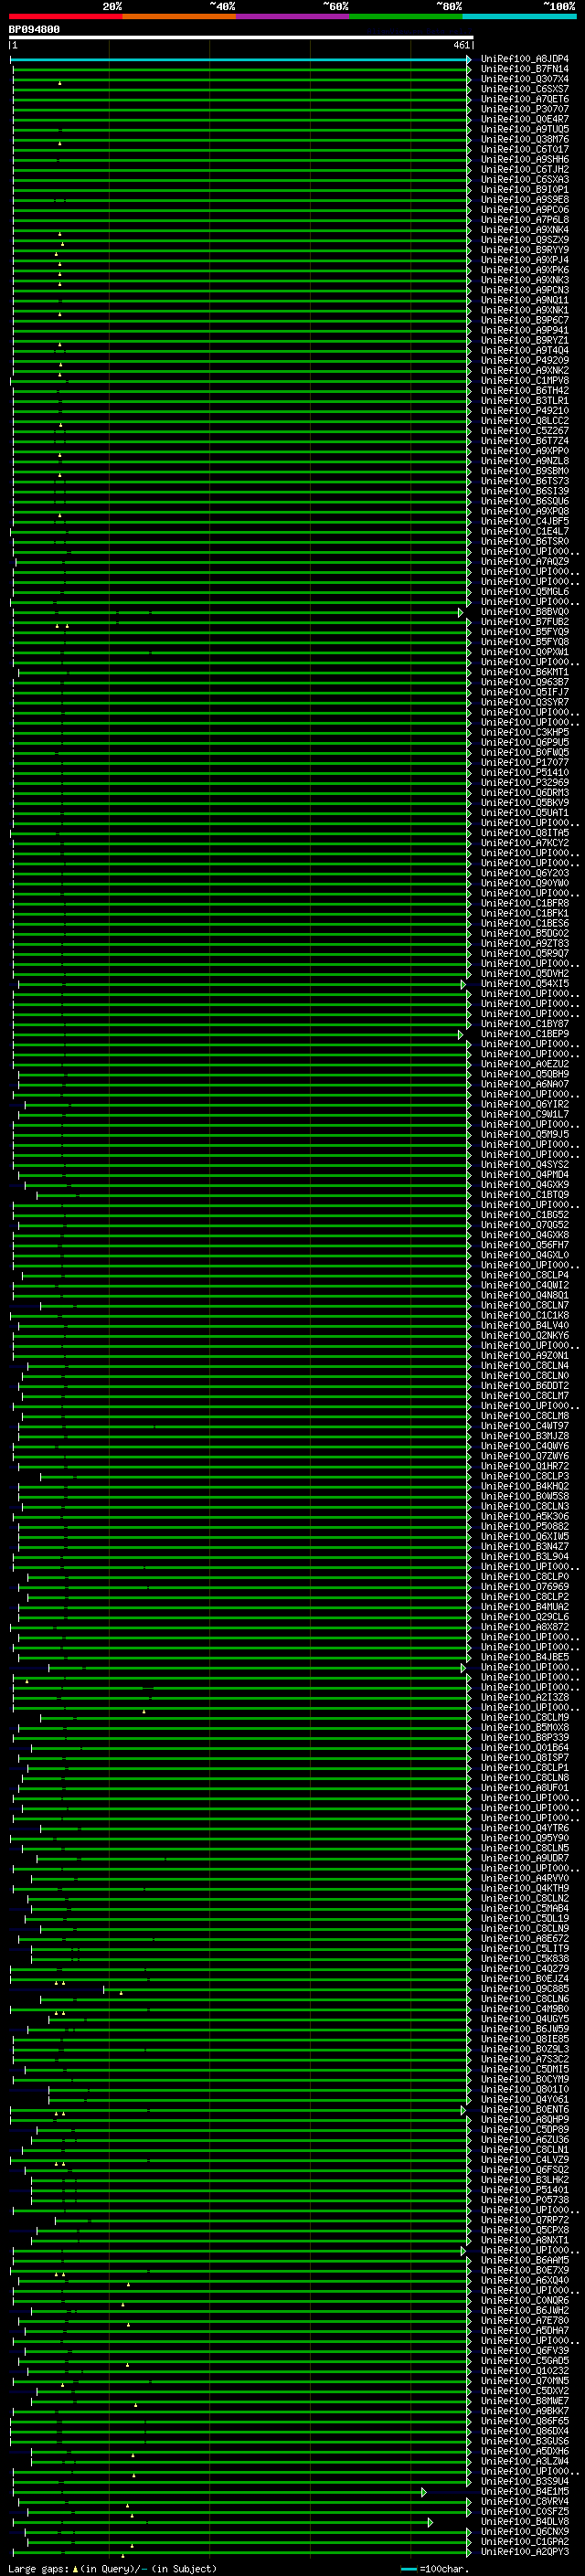585x2576 pixels.
Task: Open hit UniRef100_A8JDP4
Action: point(524,59)
